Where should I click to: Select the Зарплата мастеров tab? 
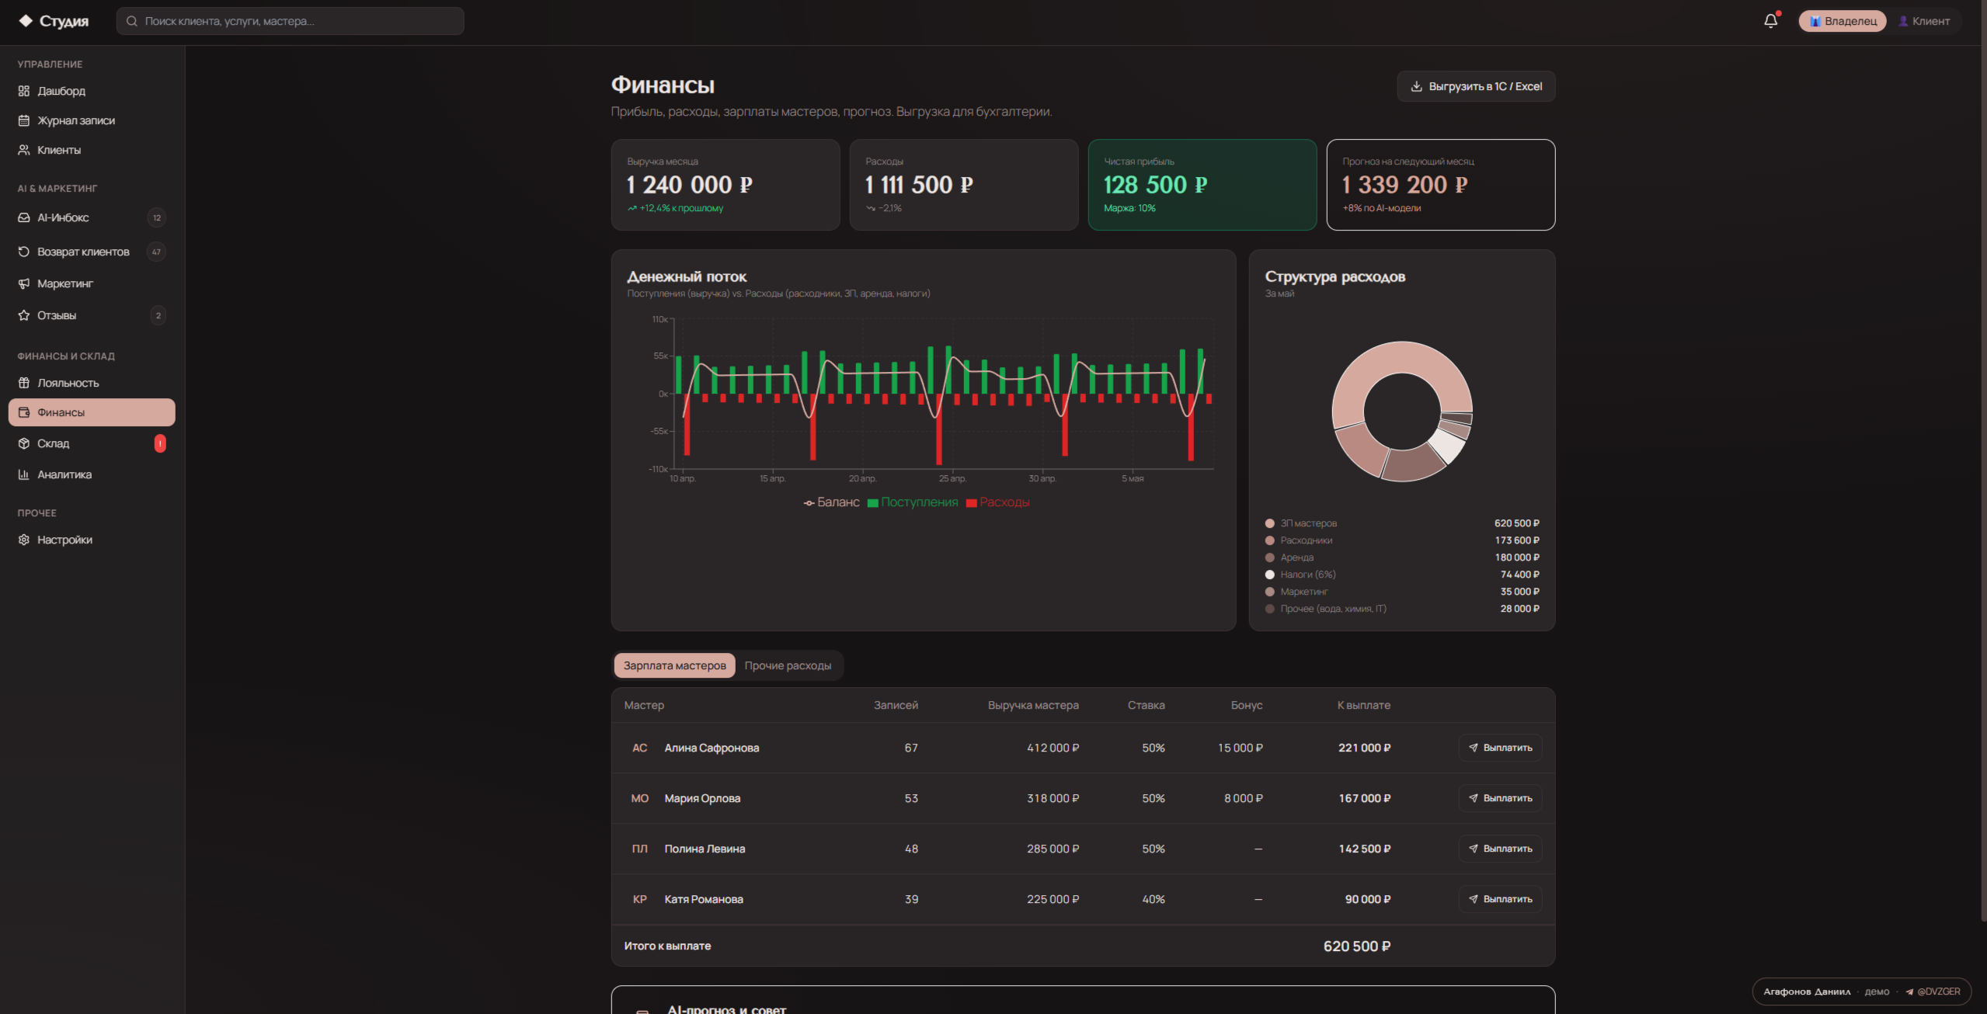[x=674, y=665]
